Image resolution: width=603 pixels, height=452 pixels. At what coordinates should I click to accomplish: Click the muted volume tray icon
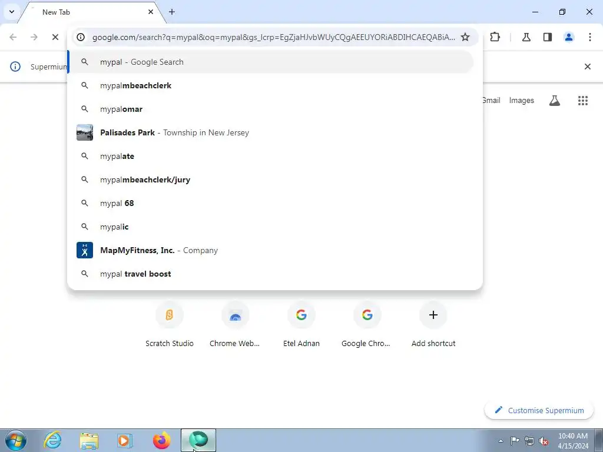click(544, 441)
